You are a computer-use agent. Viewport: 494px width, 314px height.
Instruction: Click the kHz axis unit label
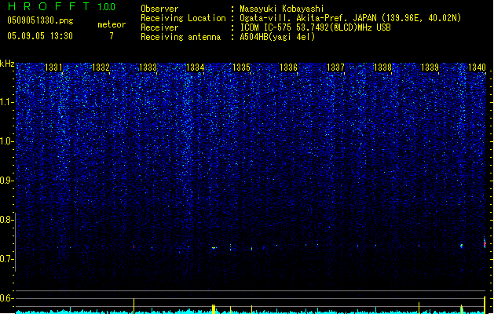point(7,64)
